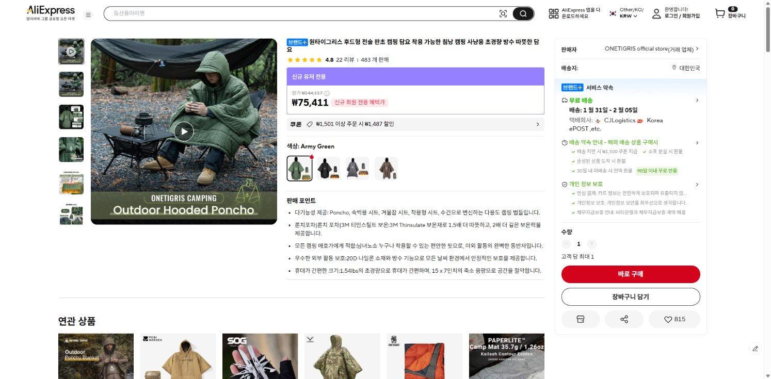771x379 pixels.
Task: Open the 장바구니 shopping cart
Action: click(720, 13)
